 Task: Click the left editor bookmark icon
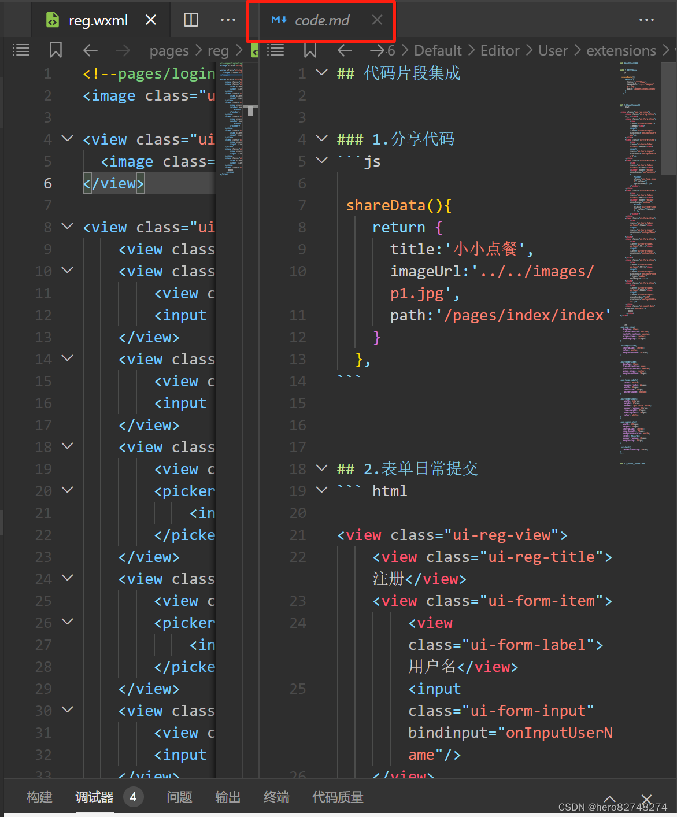pos(56,50)
